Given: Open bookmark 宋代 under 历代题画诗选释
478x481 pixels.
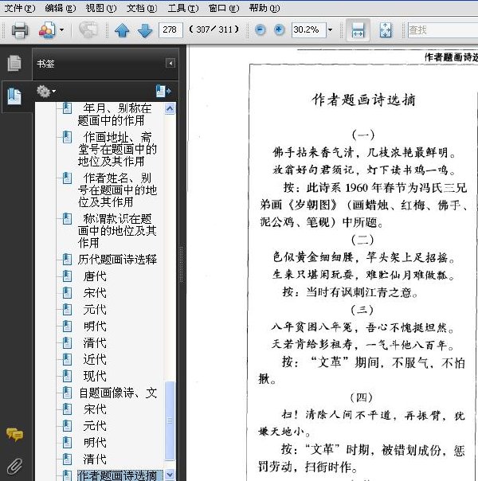Looking at the screenshot, I should tap(95, 292).
